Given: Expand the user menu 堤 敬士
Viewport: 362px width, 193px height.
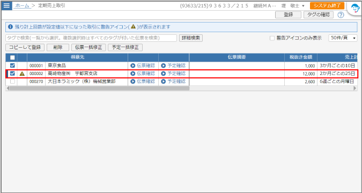Looking at the screenshot, I should (x=293, y=6).
